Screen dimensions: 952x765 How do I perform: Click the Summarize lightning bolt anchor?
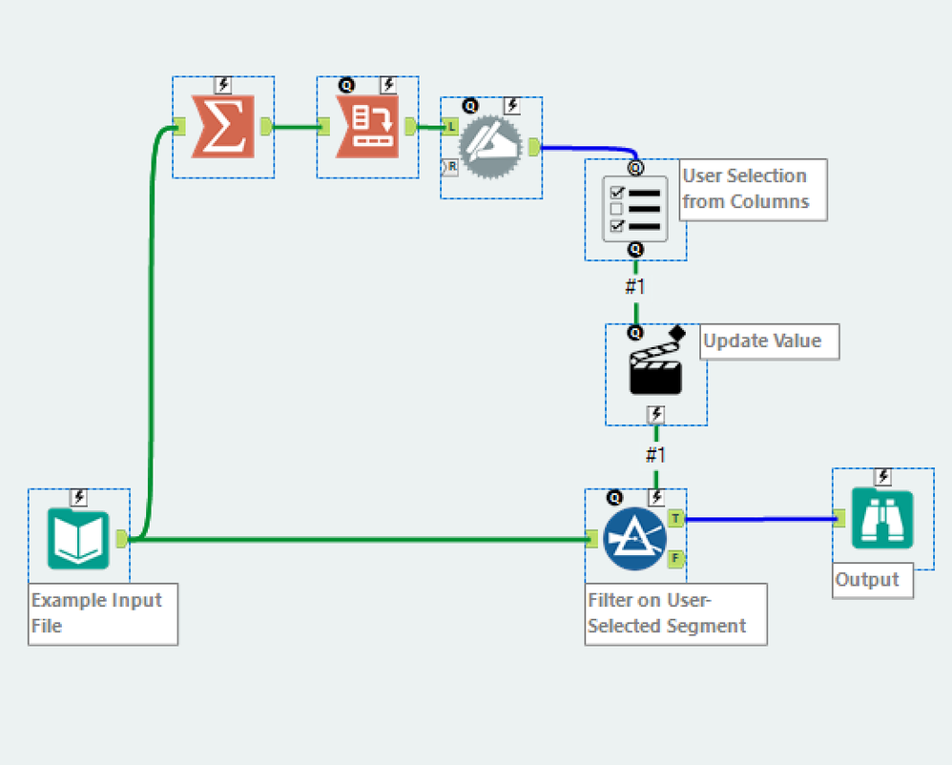pyautogui.click(x=223, y=84)
